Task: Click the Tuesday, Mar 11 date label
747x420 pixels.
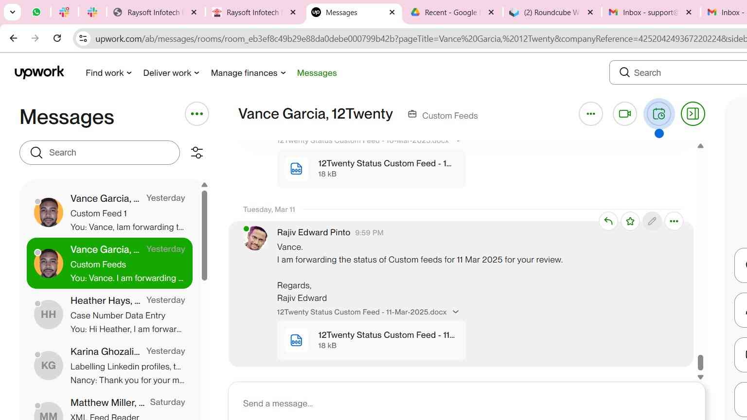Action: point(269,210)
